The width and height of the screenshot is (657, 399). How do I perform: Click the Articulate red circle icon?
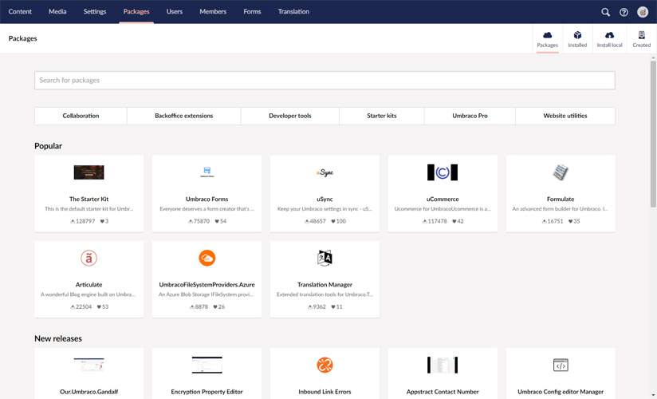(x=89, y=258)
